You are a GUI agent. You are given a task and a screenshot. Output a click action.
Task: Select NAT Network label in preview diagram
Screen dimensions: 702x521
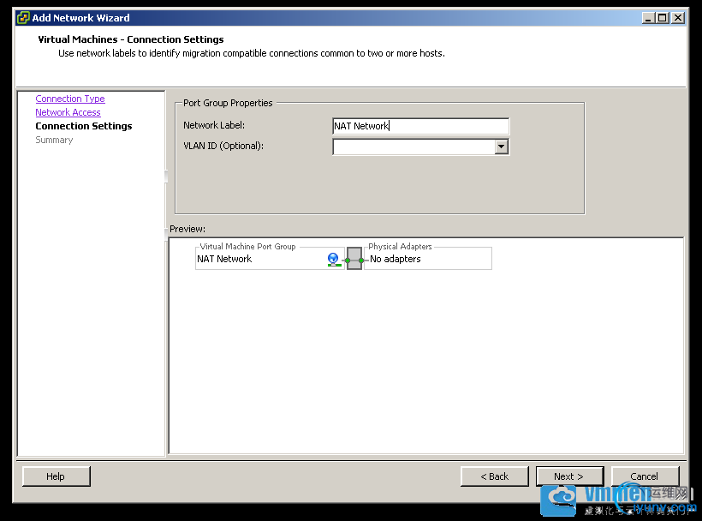pyautogui.click(x=224, y=259)
